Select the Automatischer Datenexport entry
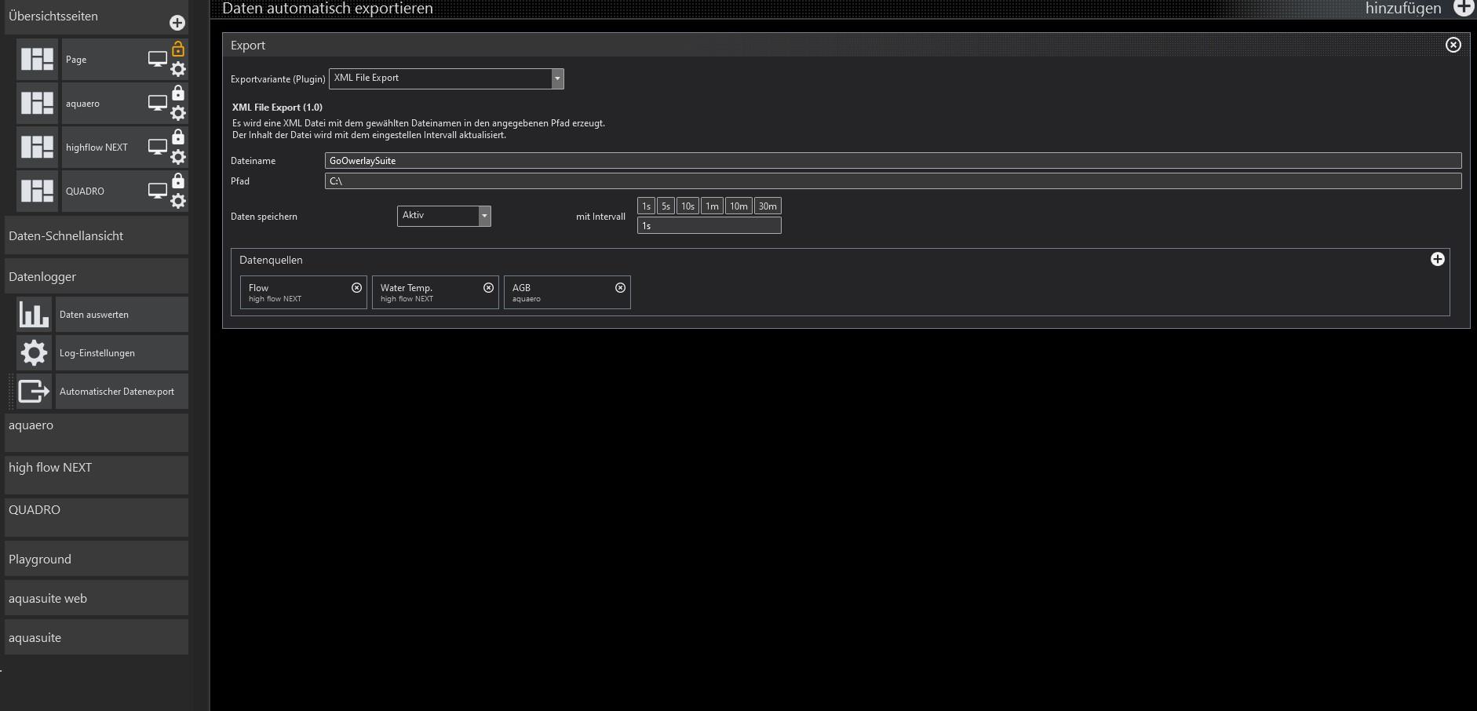 tap(122, 391)
